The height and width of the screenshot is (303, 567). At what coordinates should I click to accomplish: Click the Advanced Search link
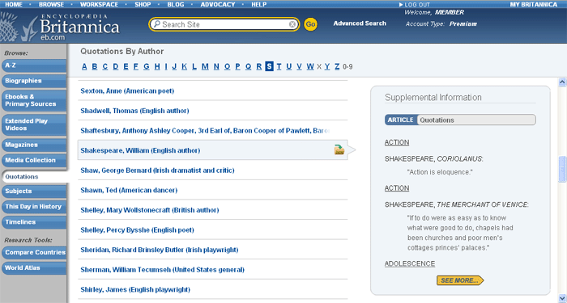coord(360,23)
